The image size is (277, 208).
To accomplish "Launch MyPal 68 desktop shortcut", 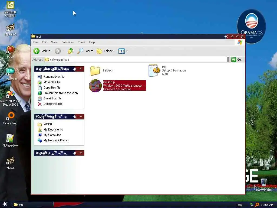I will [11, 30].
